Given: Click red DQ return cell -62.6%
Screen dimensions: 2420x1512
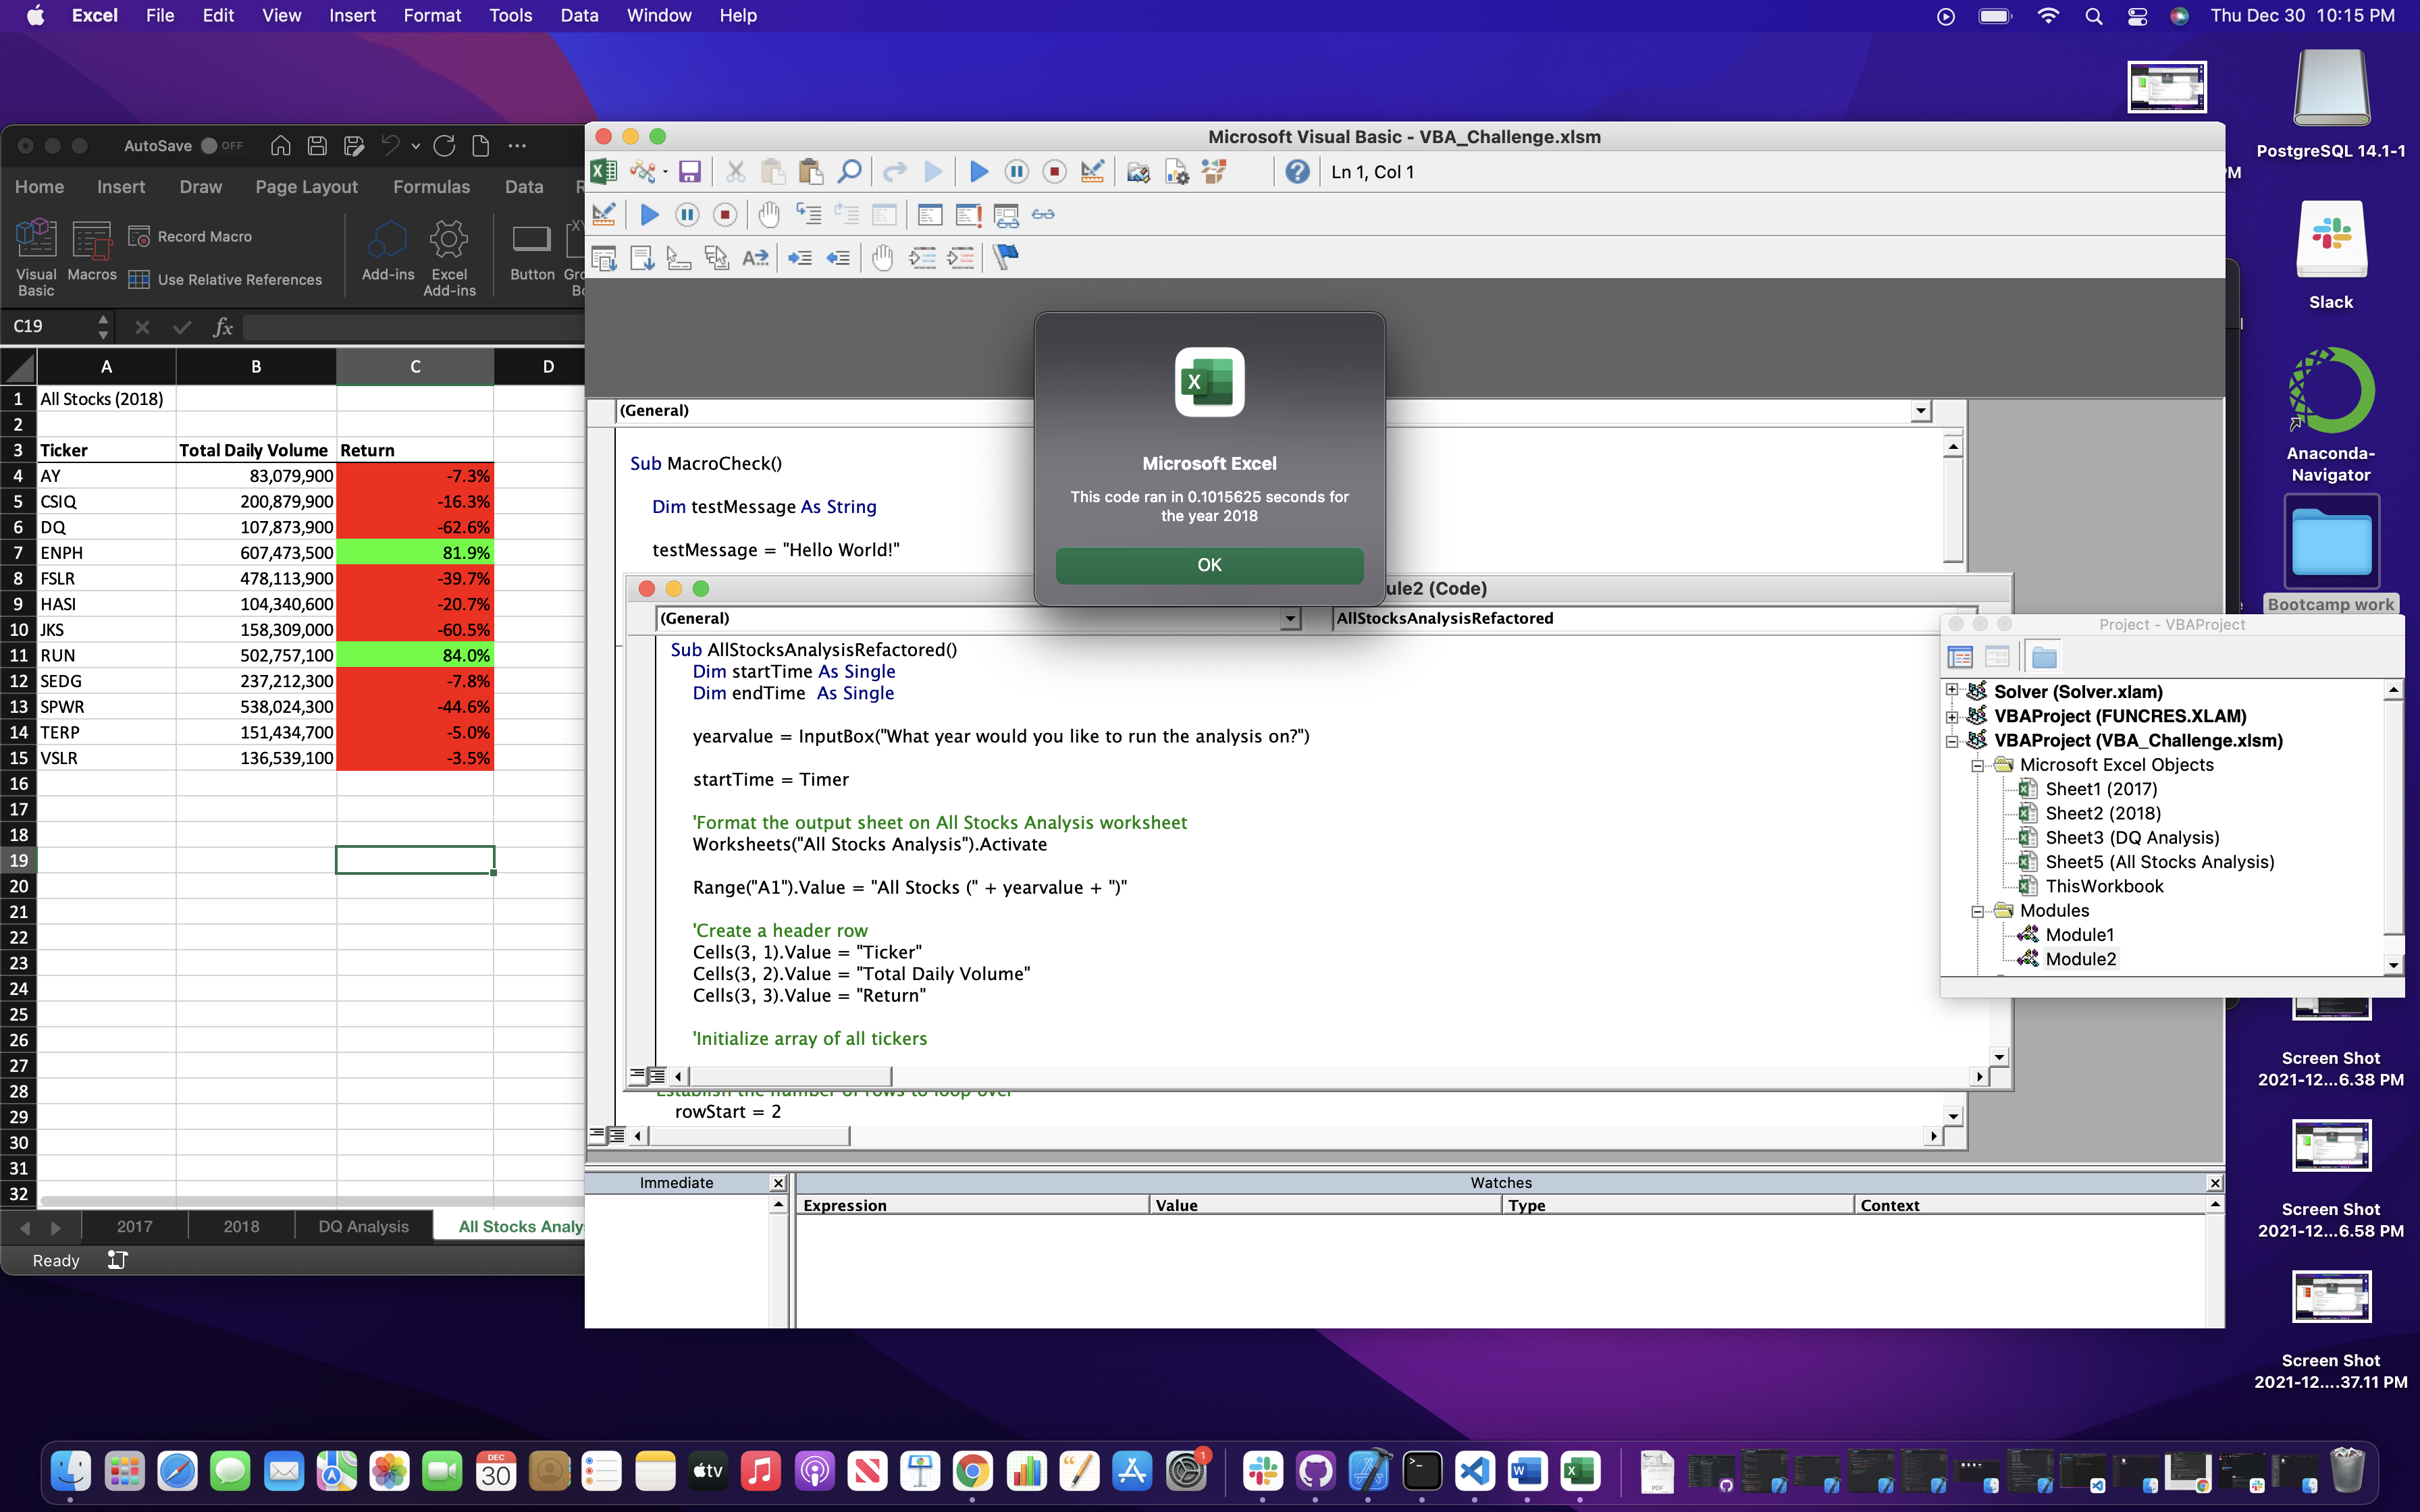Looking at the screenshot, I should click(415, 527).
